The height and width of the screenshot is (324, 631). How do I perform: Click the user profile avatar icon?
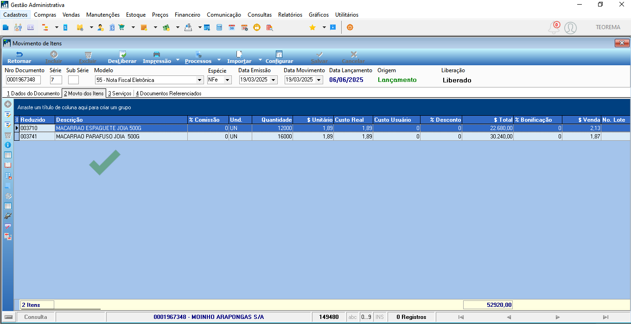pos(570,28)
